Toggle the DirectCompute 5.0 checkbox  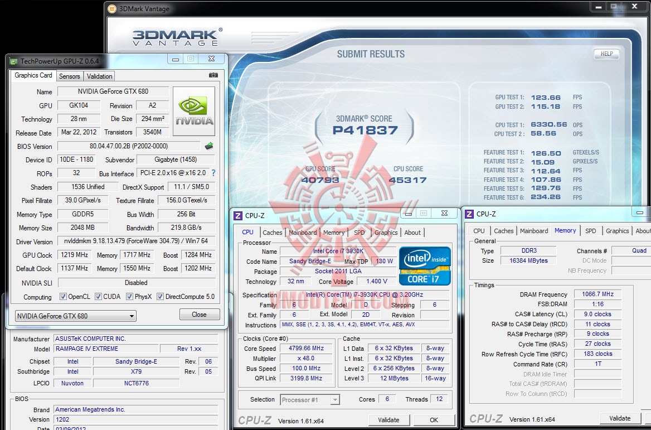[160, 297]
